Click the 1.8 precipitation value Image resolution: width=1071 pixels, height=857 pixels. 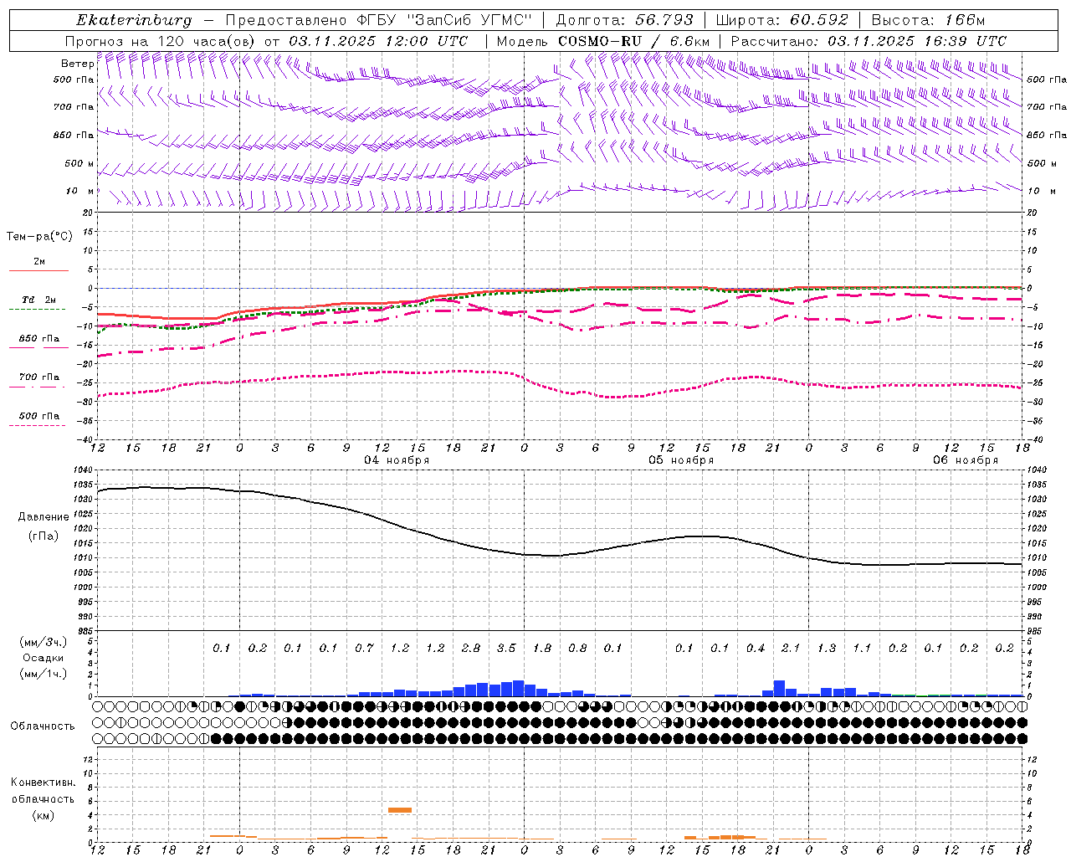pos(542,649)
